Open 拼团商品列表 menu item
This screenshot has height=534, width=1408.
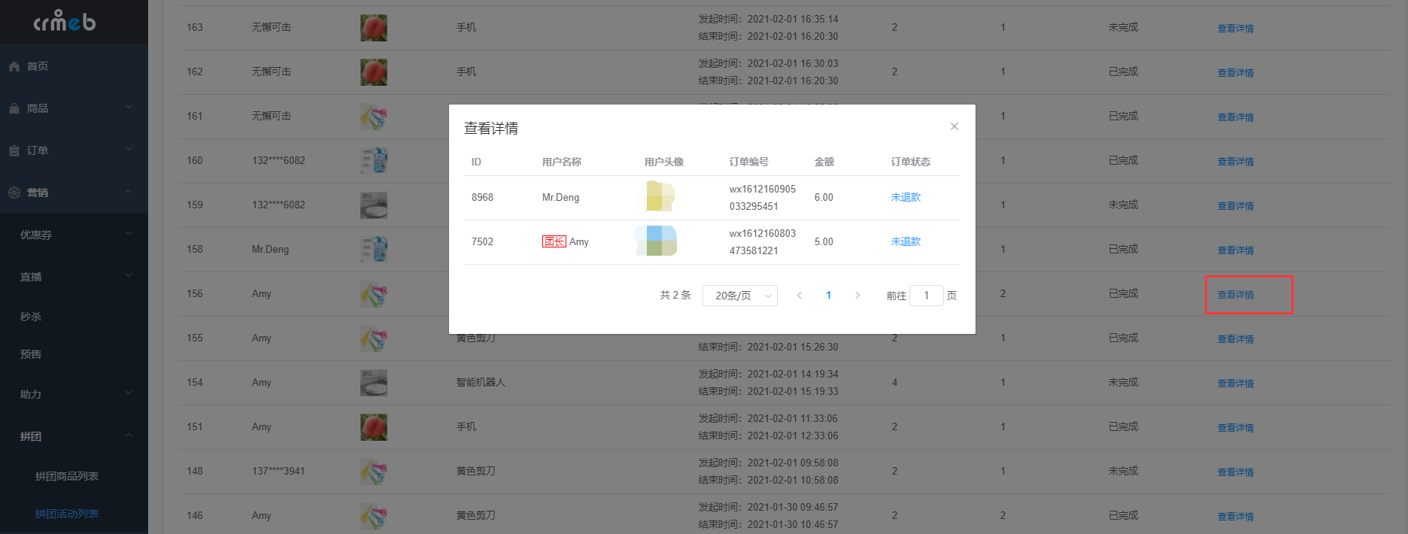pyautogui.click(x=67, y=476)
